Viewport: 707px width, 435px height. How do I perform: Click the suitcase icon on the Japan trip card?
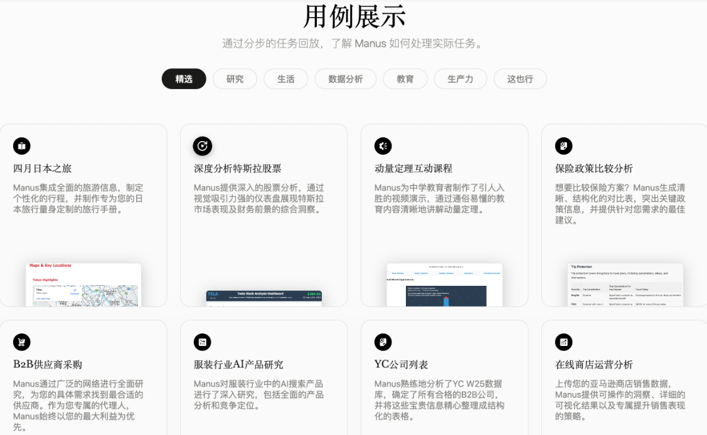(21, 146)
